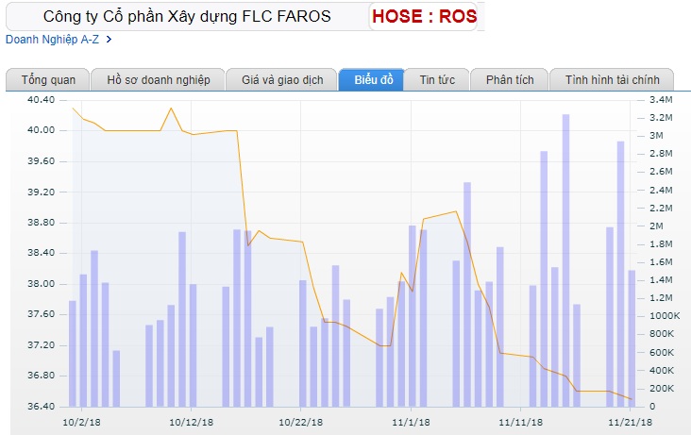
Task: Click the 11/1/18 date label
Action: coord(412,422)
